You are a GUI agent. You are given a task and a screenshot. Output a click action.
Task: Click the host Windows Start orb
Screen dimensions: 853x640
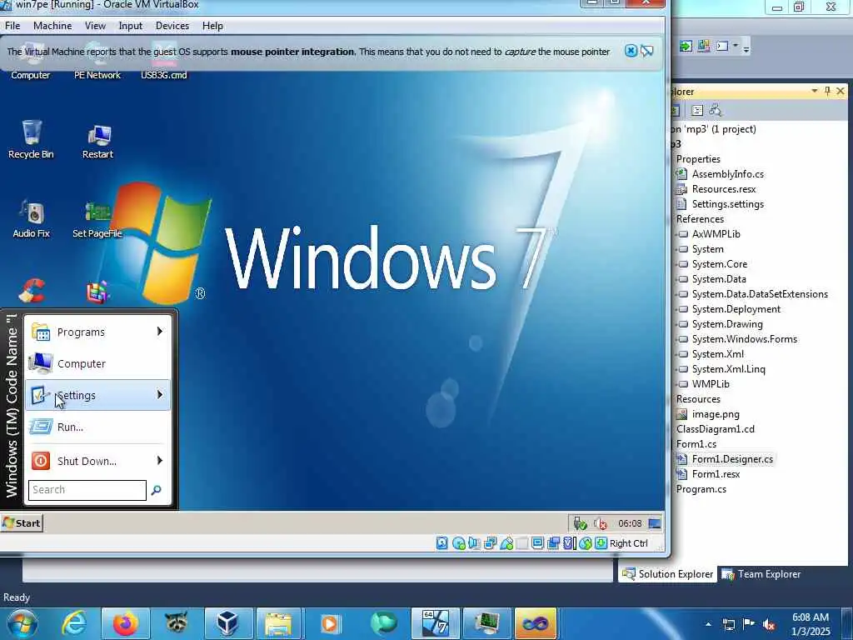22,623
